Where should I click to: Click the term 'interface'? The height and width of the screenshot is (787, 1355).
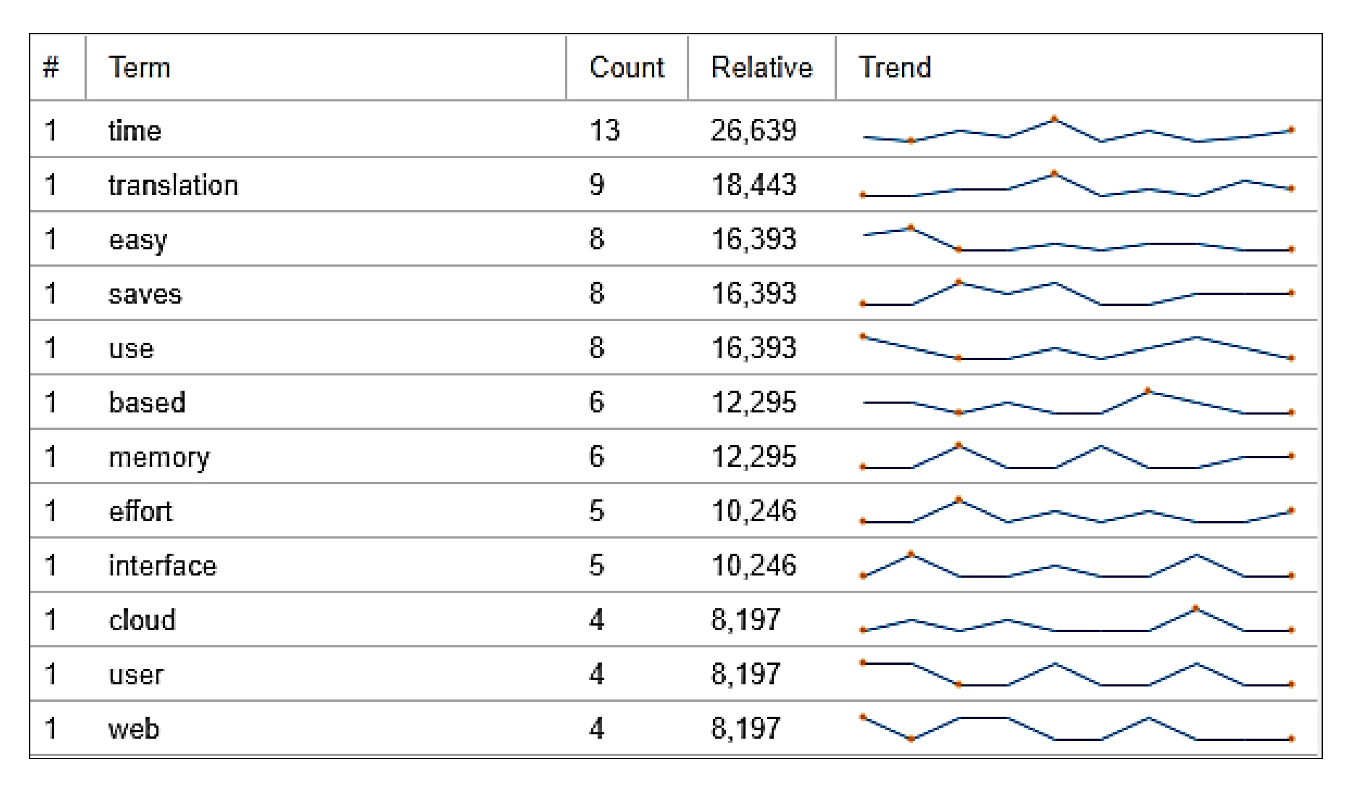[162, 566]
